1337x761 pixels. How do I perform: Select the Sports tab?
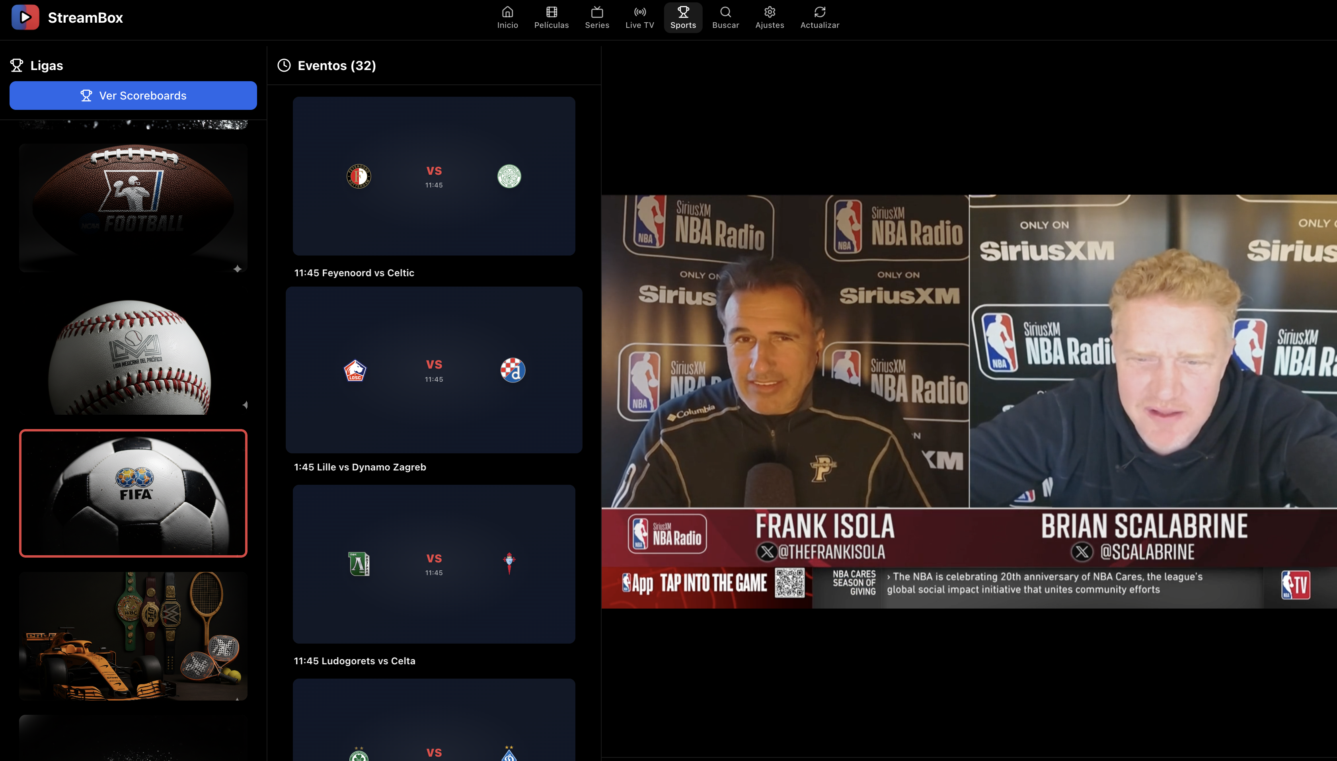point(683,17)
